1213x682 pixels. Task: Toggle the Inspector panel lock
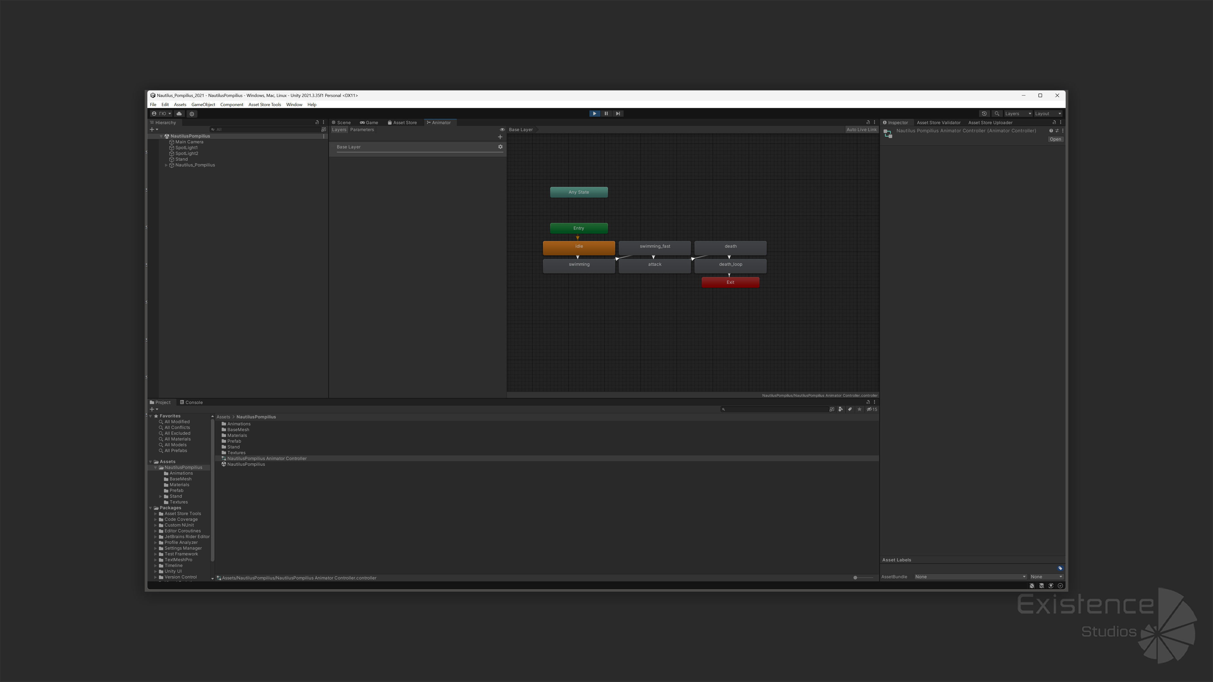pyautogui.click(x=1054, y=123)
